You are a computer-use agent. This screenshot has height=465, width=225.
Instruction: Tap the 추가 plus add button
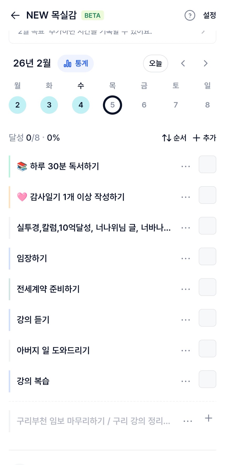pyautogui.click(x=204, y=138)
